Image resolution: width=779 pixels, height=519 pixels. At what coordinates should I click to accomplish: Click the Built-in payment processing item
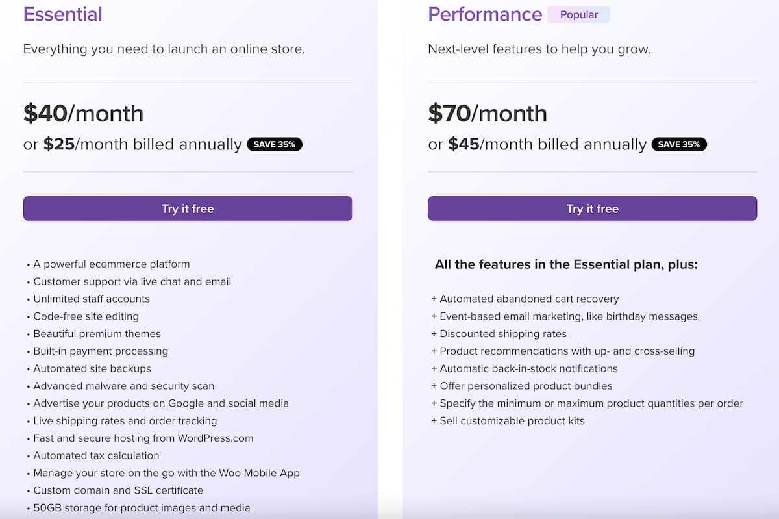(101, 351)
